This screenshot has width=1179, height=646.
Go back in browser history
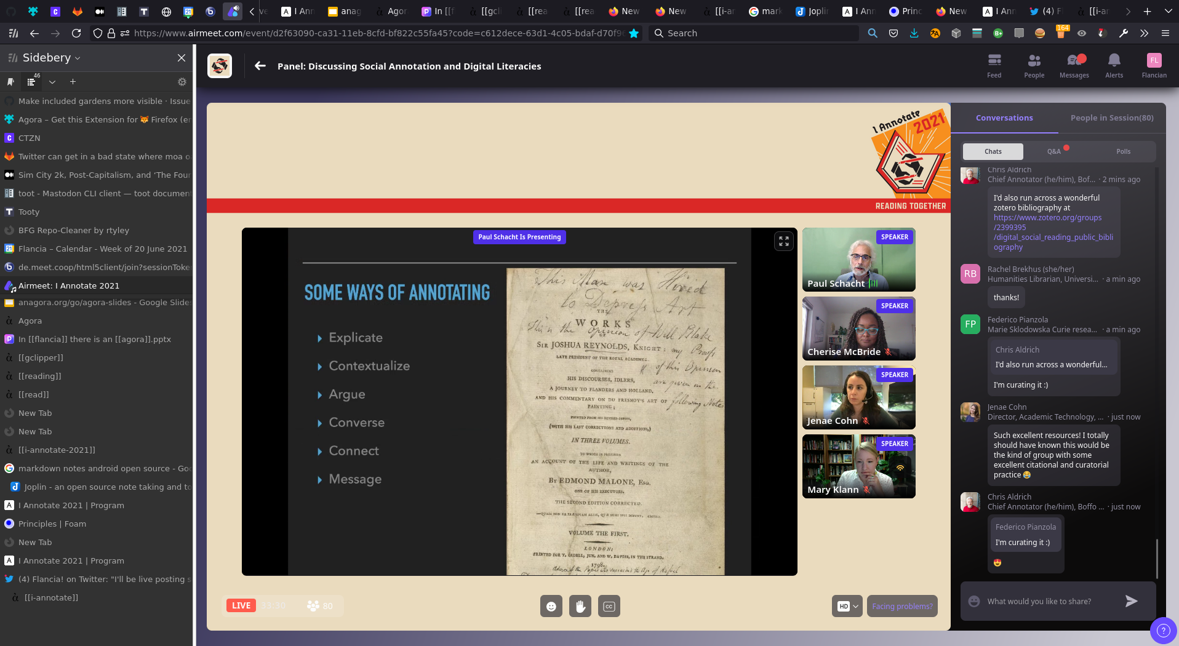[x=34, y=33]
